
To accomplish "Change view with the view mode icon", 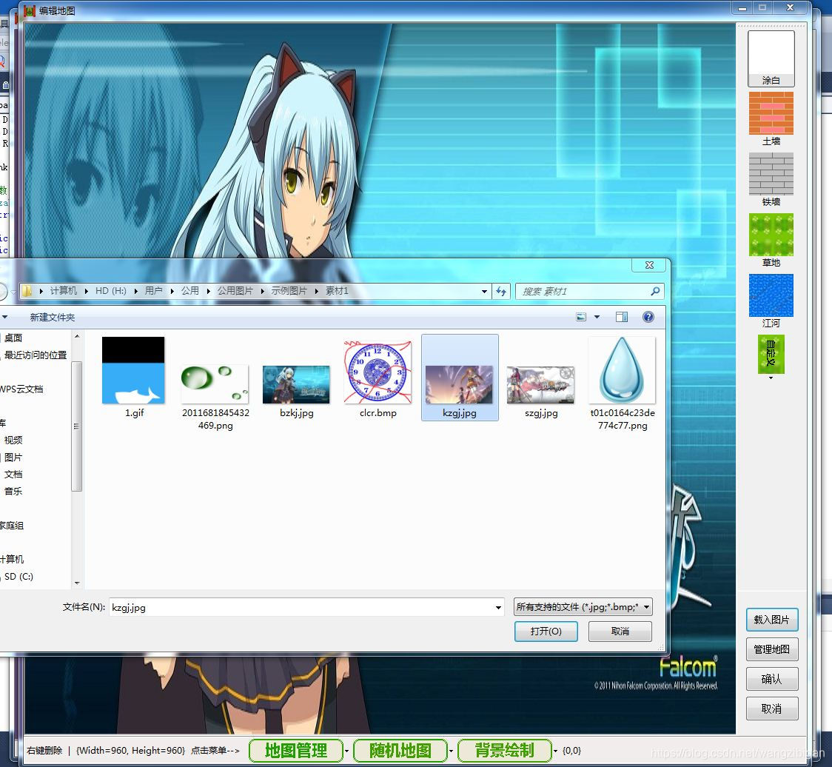I will pyautogui.click(x=581, y=317).
